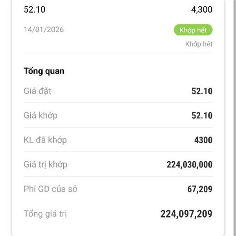
Task: Click the divider line under order header
Action: point(118,53)
